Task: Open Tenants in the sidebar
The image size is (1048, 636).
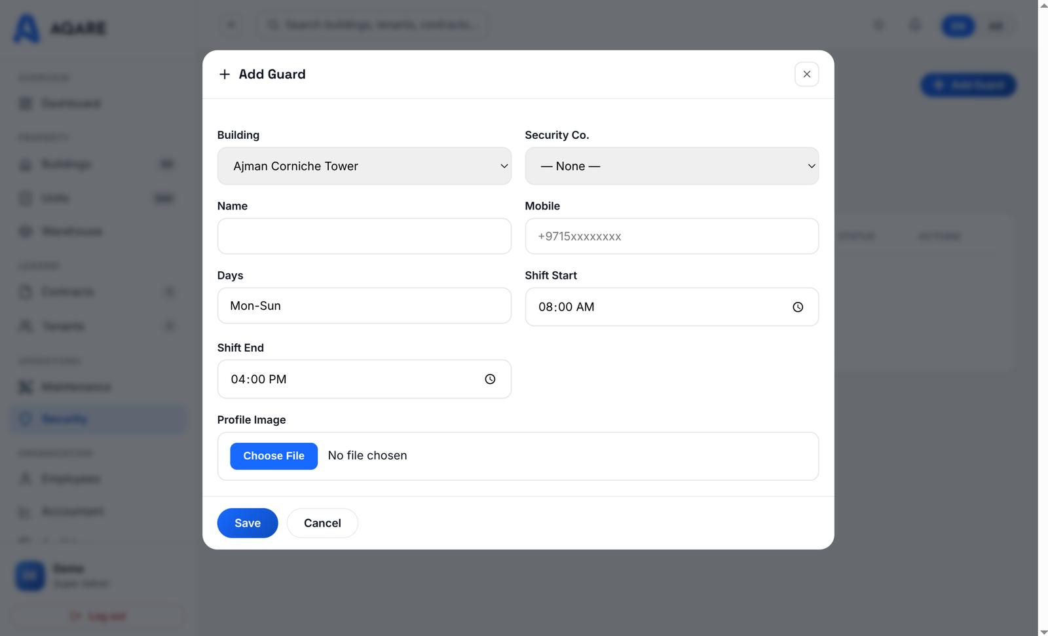Action: 98,326
